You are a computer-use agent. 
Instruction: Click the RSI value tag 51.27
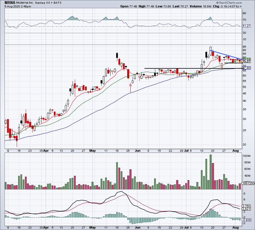coord(246,26)
